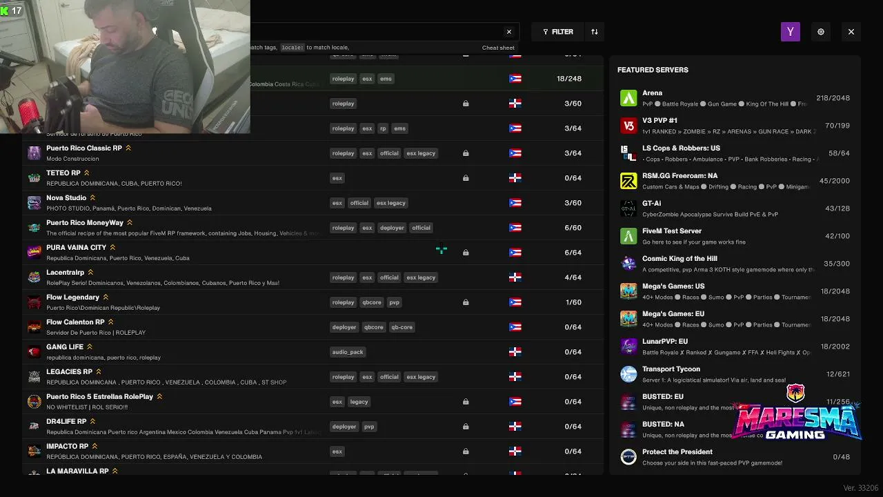This screenshot has width=883, height=497.
Task: Open the Transport Tycoon featured icon
Action: [x=628, y=374]
